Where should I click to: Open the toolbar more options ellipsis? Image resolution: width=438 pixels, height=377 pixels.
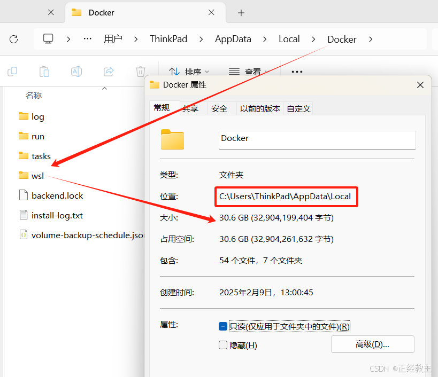297,72
